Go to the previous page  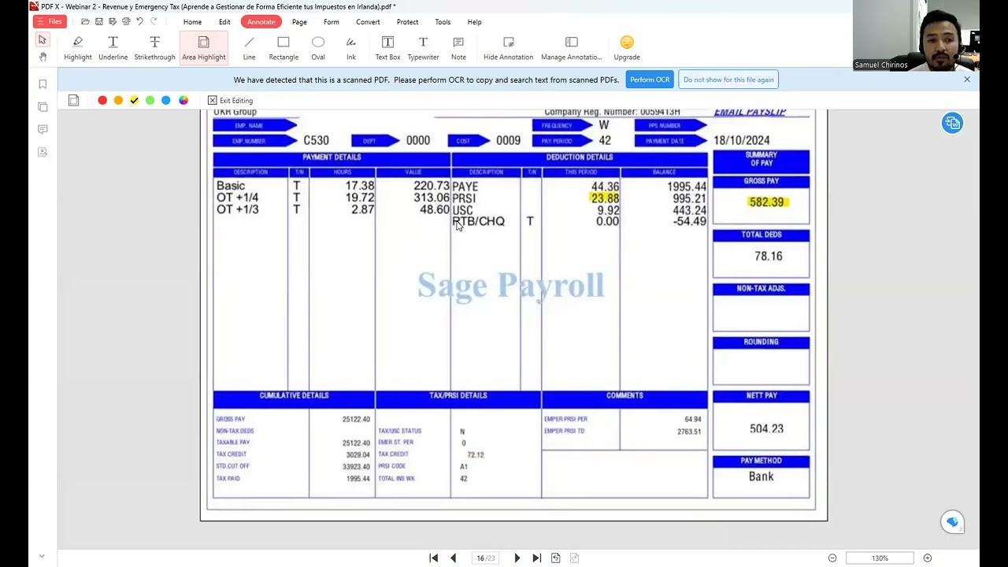pos(453,558)
